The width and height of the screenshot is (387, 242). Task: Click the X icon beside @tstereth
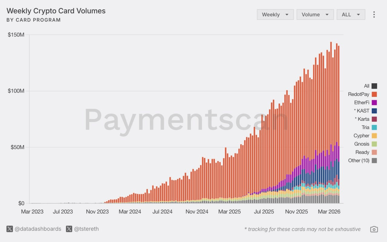pos(69,229)
